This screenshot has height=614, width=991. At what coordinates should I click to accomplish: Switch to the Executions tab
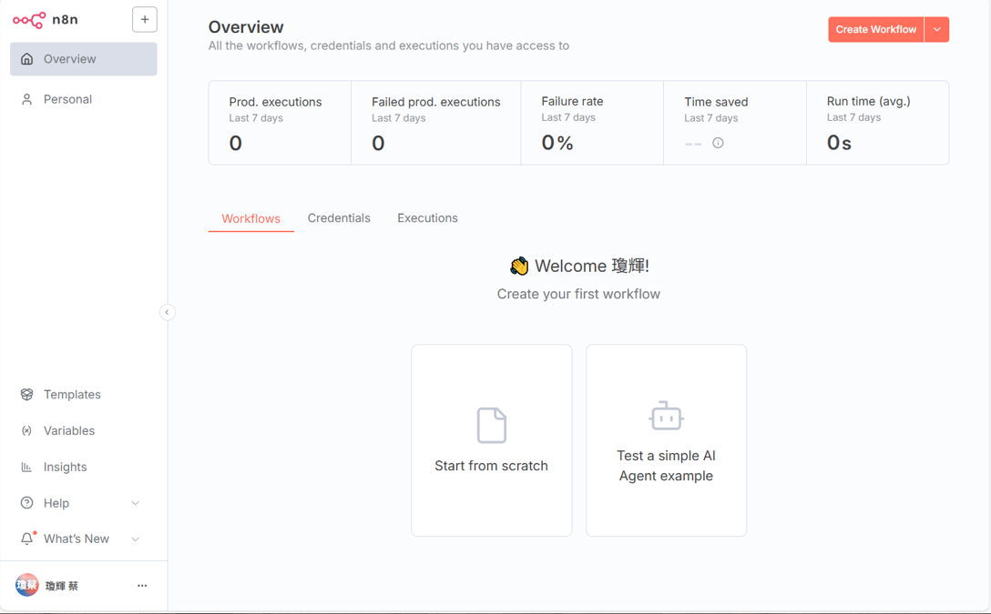coord(427,218)
